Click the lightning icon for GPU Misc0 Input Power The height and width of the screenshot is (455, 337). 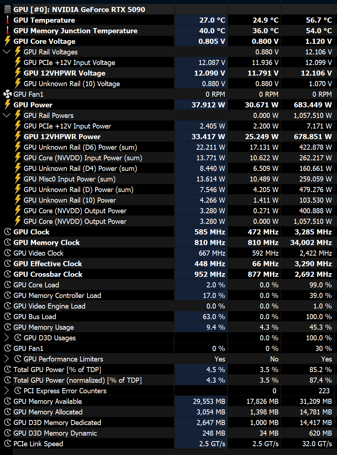click(x=18, y=179)
